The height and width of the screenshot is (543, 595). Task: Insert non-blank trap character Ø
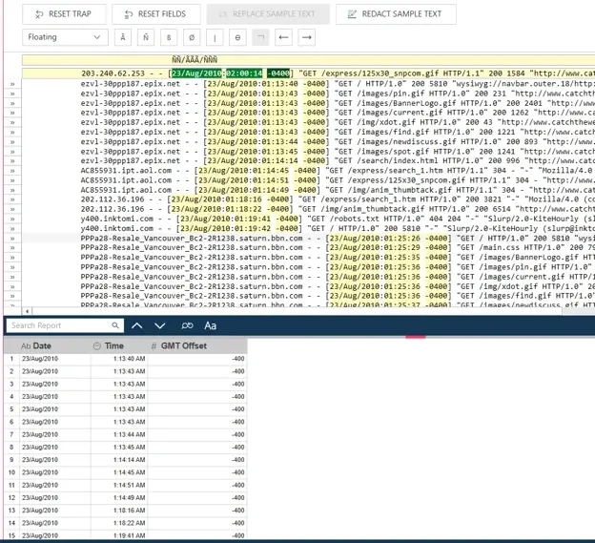(192, 37)
